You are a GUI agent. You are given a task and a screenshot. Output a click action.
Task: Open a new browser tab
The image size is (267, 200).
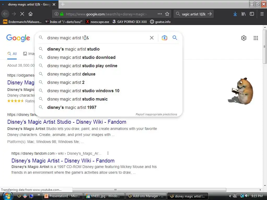tap(63, 4)
